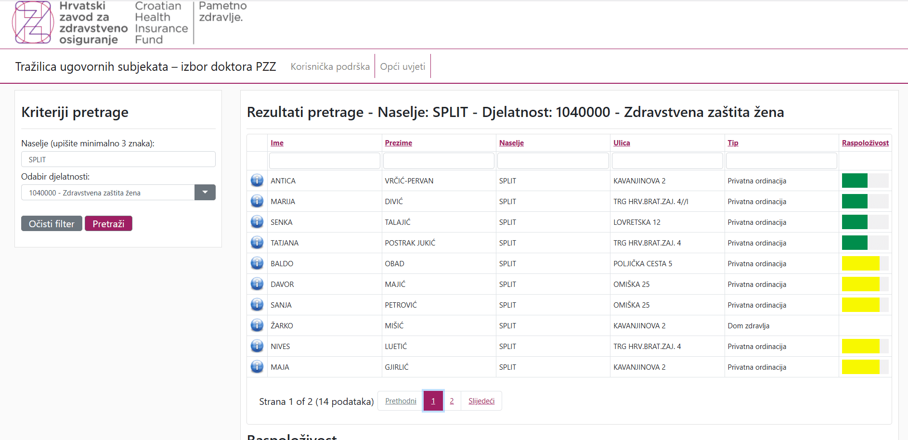The image size is (908, 440).
Task: Click the Očisti filter button
Action: (x=52, y=224)
